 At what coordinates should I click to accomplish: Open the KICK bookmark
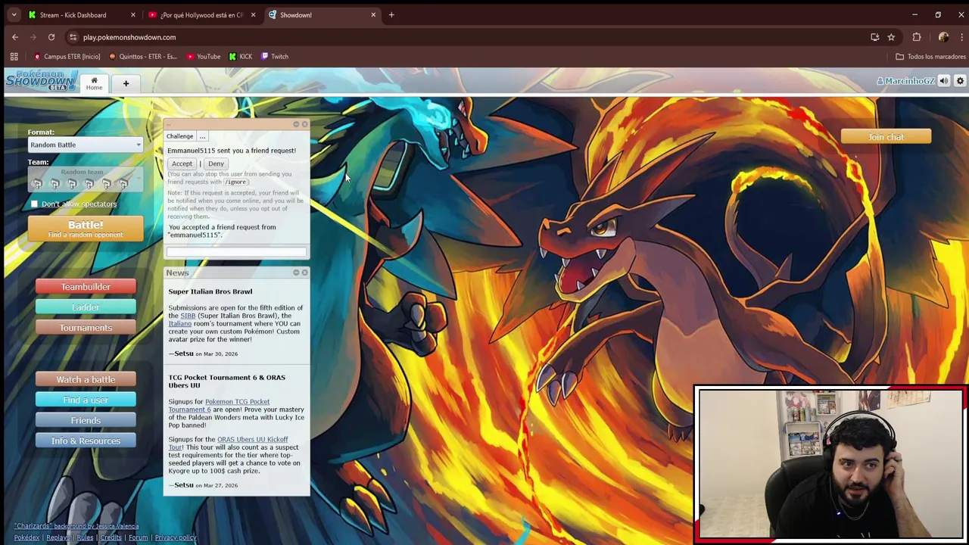(x=240, y=56)
